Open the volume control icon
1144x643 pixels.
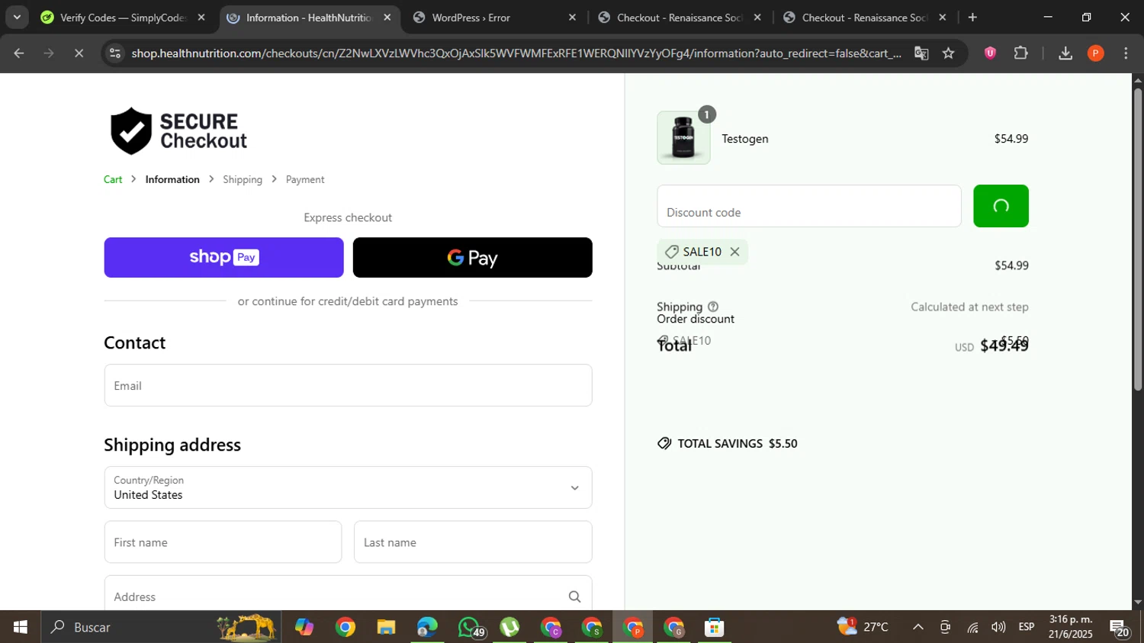pyautogui.click(x=998, y=627)
